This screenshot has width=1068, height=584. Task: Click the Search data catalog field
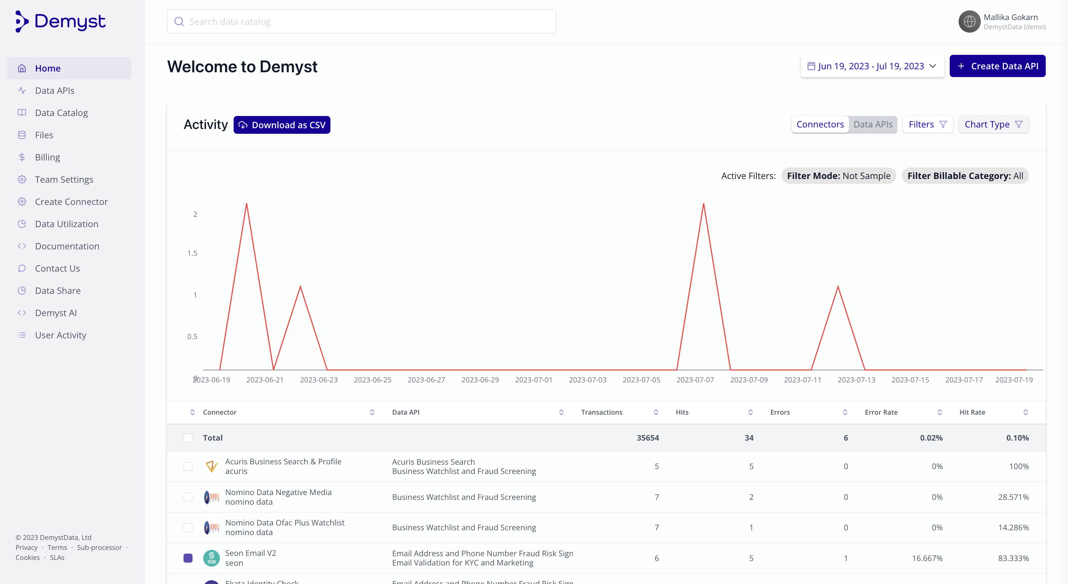click(362, 21)
